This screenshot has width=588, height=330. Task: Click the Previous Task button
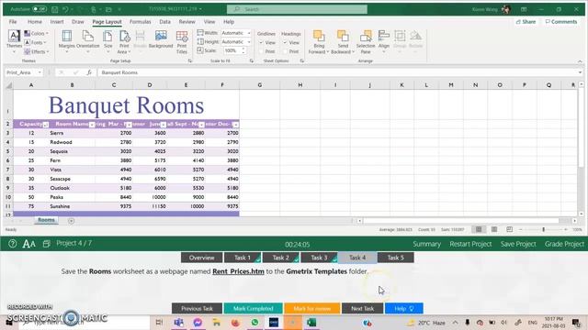pos(197,308)
